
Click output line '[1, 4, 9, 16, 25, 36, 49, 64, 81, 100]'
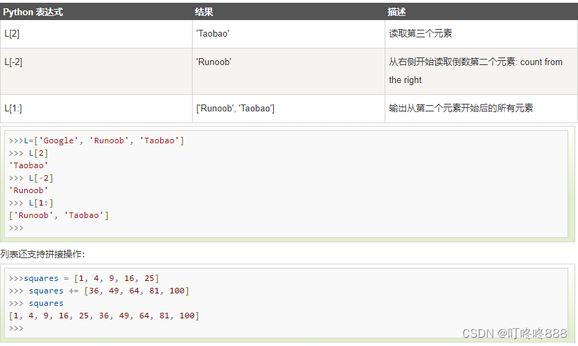(104, 316)
